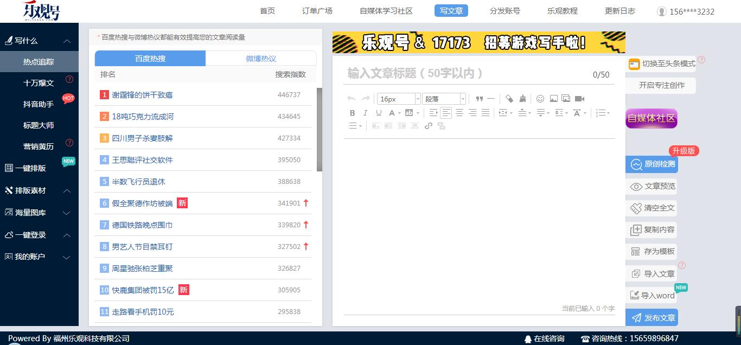
Task: Enable 开启专注创作 focus writing mode
Action: (x=661, y=85)
